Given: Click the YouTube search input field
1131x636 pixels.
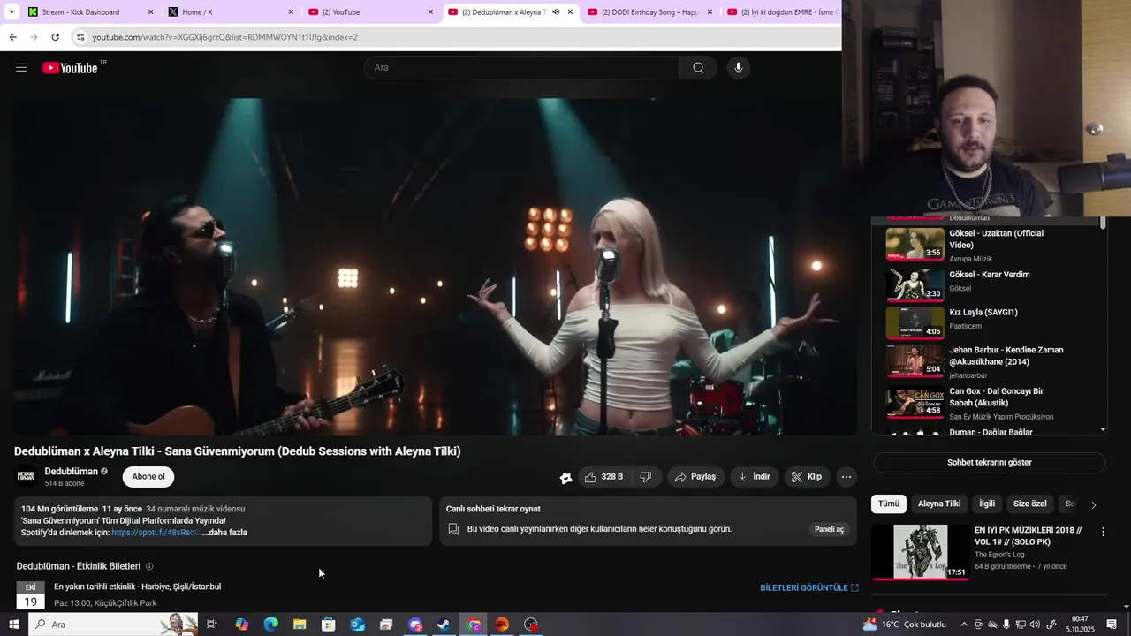Looking at the screenshot, I should tap(522, 67).
